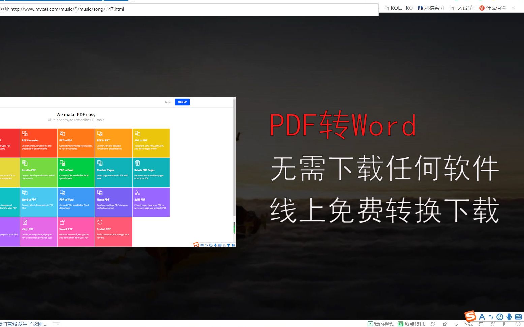Click the address bar with mvcat.com URL
The image size is (524, 327).
click(x=189, y=9)
